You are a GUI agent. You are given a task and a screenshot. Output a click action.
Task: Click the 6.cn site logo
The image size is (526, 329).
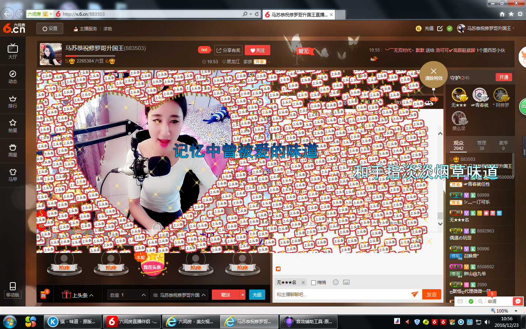14,28
